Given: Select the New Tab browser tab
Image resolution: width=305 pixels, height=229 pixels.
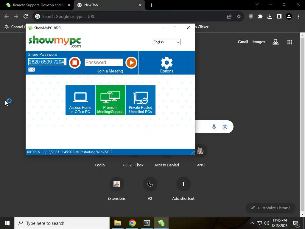Looking at the screenshot, I should 109,5.
